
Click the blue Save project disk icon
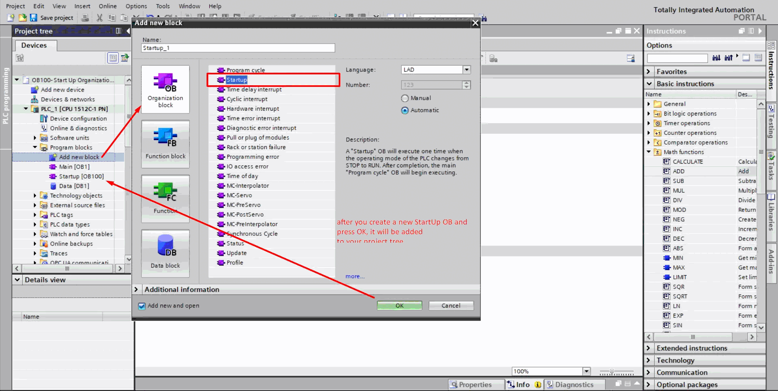(x=34, y=17)
